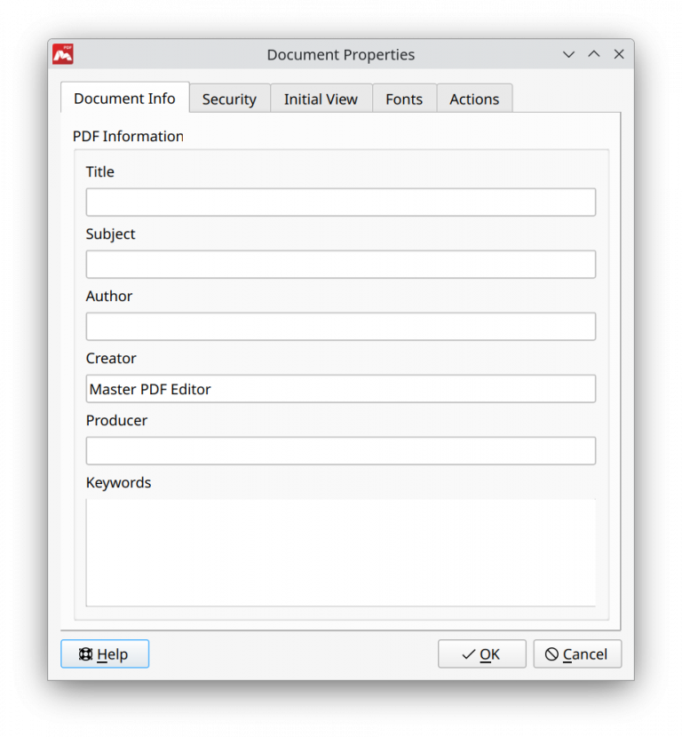The height and width of the screenshot is (737, 682).
Task: Click the shade window chevron in the titlebar
Action: (568, 54)
